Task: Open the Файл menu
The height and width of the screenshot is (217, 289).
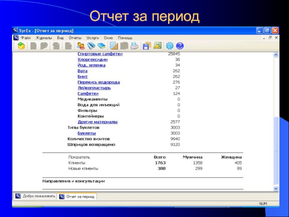Action: pyautogui.click(x=26, y=38)
